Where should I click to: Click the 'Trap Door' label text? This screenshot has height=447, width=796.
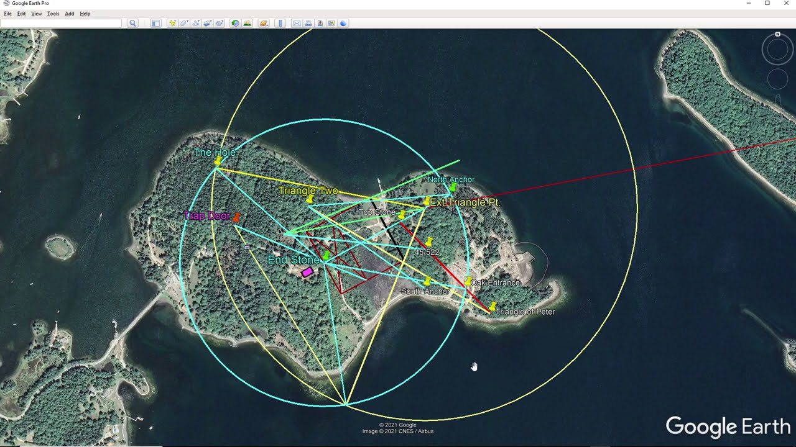pyautogui.click(x=208, y=216)
